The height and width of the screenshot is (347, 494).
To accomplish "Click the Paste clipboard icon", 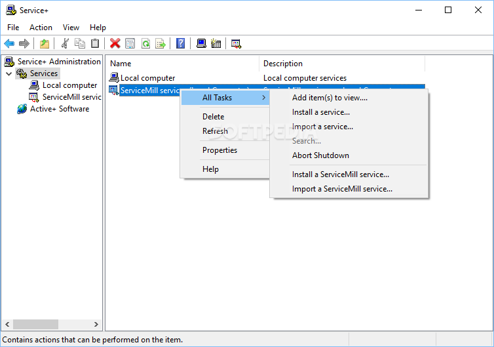I will pos(95,43).
